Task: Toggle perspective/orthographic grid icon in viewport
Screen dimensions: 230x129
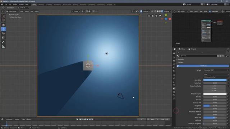Action: pos(149,16)
